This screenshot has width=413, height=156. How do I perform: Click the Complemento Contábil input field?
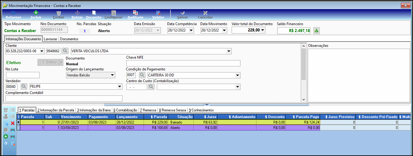pyautogui.click(x=64, y=98)
